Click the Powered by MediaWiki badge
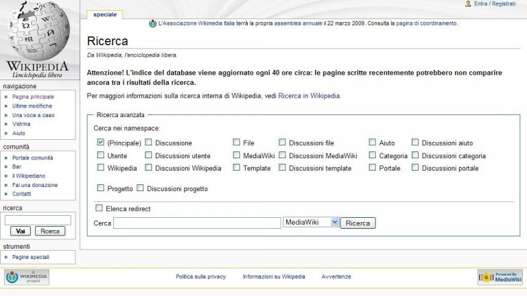 500,277
